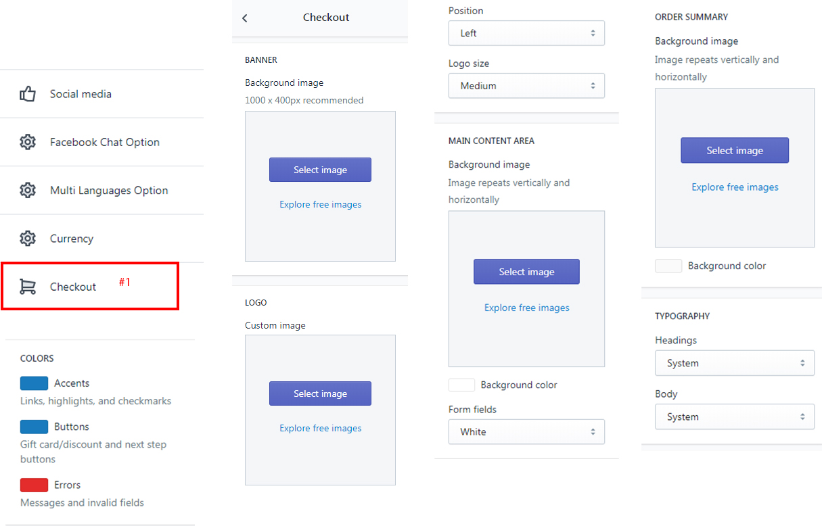
Task: Open the Headings font dropdown
Action: pos(734,363)
